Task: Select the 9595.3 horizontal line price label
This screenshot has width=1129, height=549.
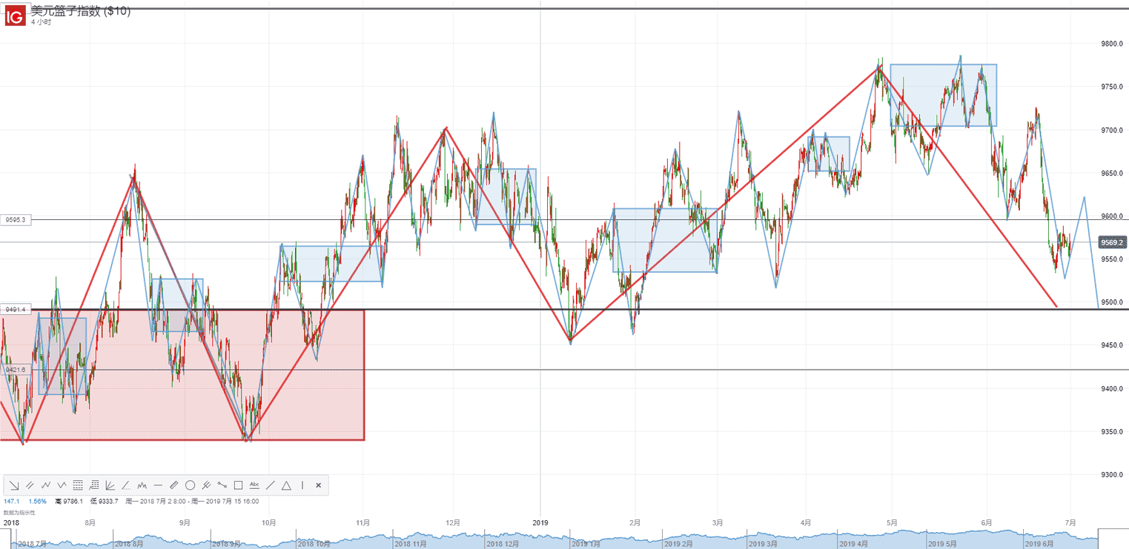Action: [15, 219]
